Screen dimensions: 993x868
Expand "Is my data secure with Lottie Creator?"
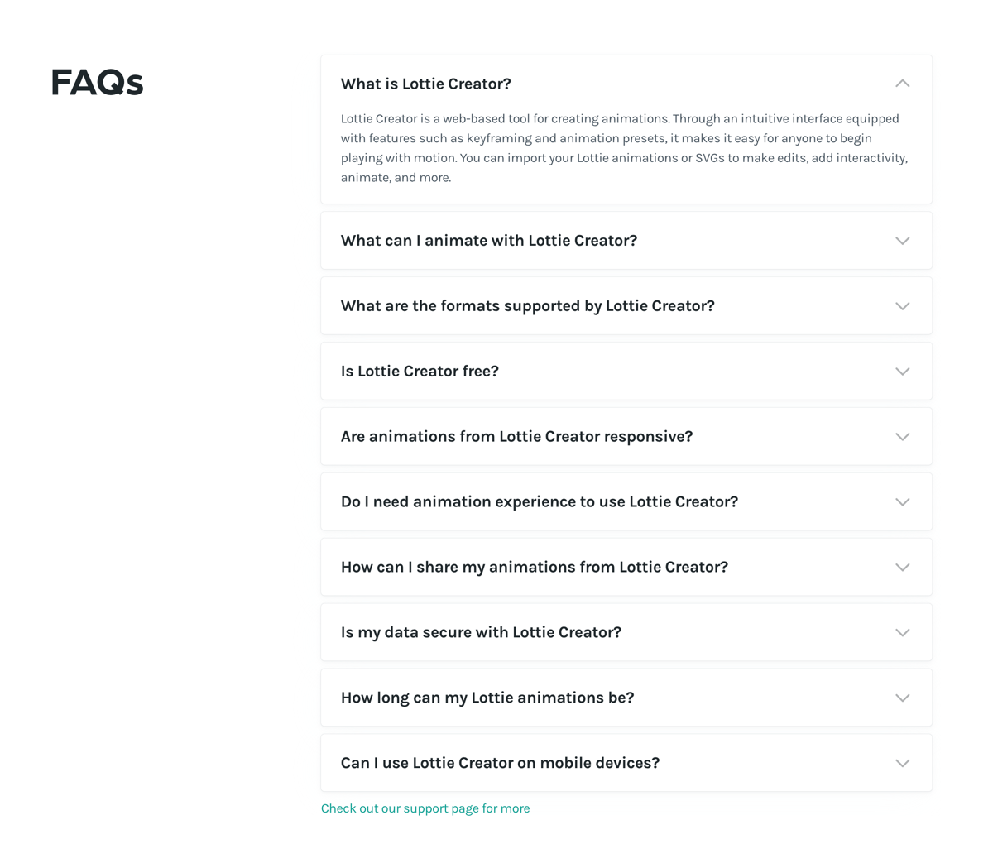(x=626, y=631)
